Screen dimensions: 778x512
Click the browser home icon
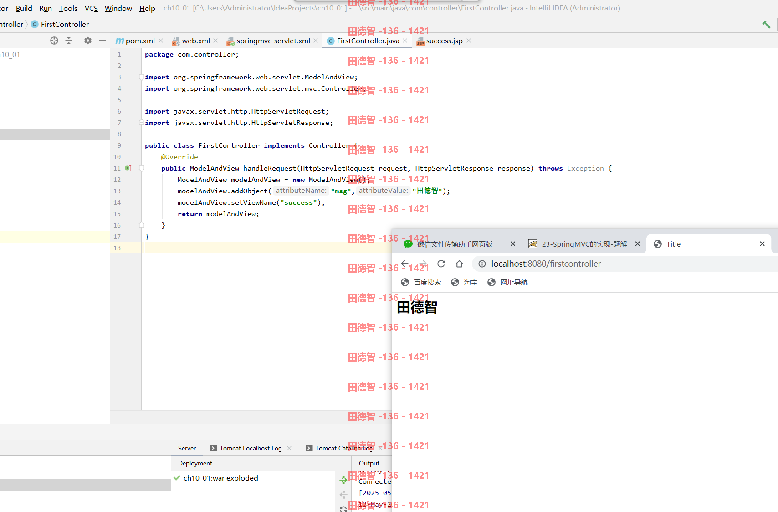(x=459, y=264)
